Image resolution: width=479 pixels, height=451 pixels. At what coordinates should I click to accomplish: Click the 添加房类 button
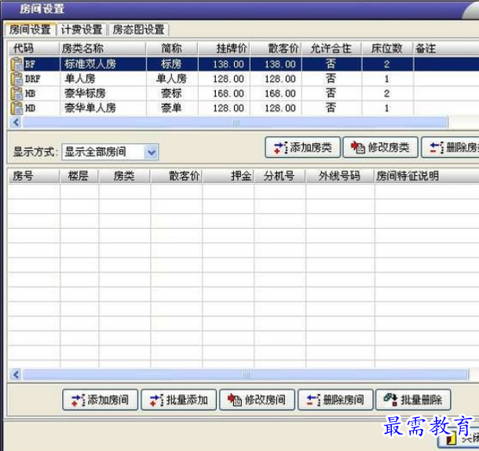click(303, 148)
